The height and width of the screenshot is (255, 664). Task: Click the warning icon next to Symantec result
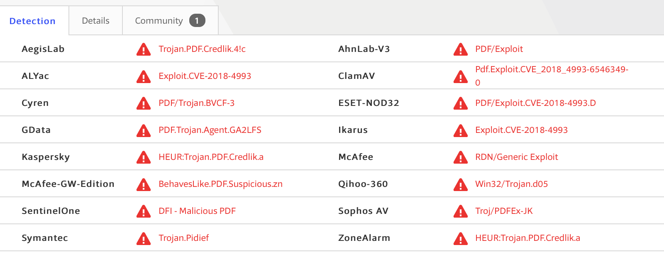(144, 238)
